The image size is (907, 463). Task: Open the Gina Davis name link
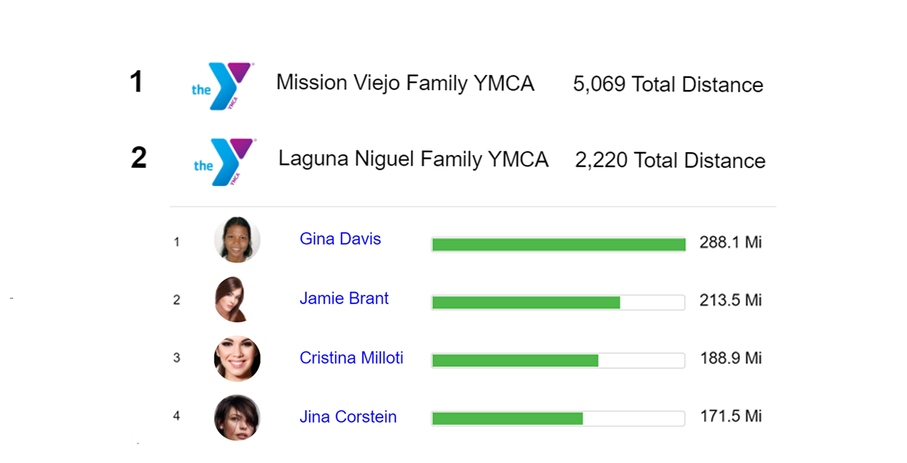tap(340, 239)
